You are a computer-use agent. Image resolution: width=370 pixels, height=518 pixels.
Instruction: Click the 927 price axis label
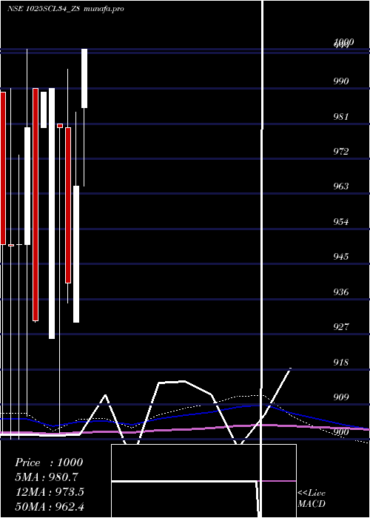(x=341, y=327)
